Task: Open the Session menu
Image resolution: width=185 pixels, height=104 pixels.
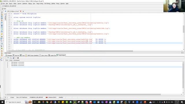Action: click(x=19, y=4)
